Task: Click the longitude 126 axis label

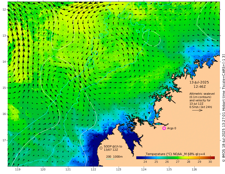Action: [194, 169]
